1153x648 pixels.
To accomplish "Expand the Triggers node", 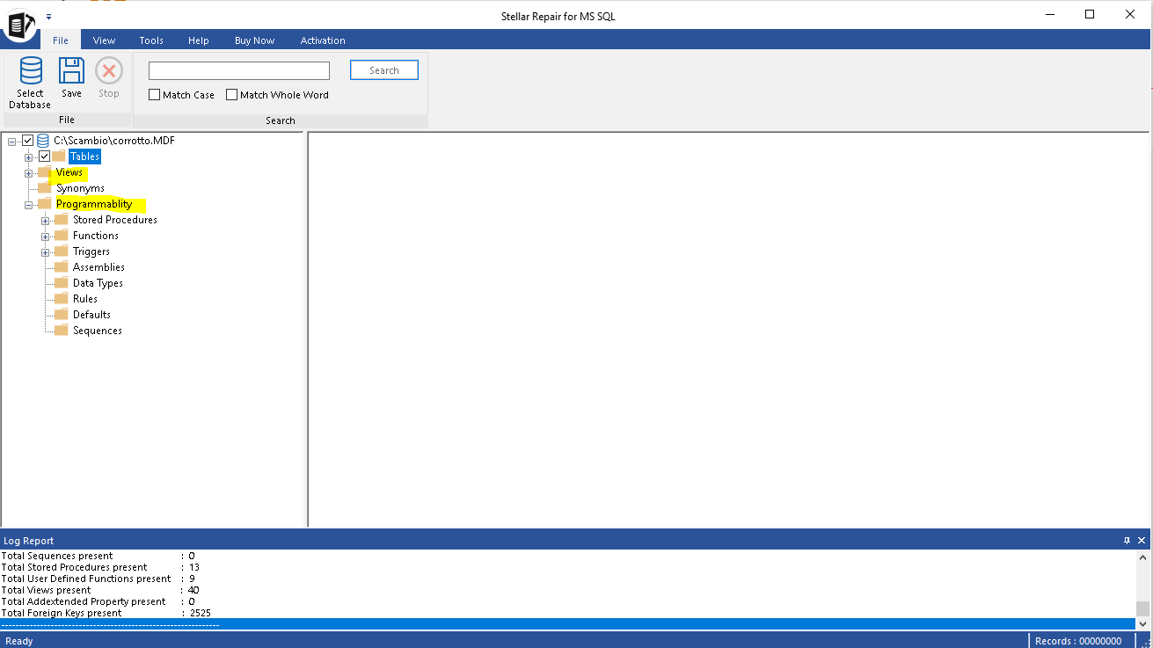I will (45, 252).
